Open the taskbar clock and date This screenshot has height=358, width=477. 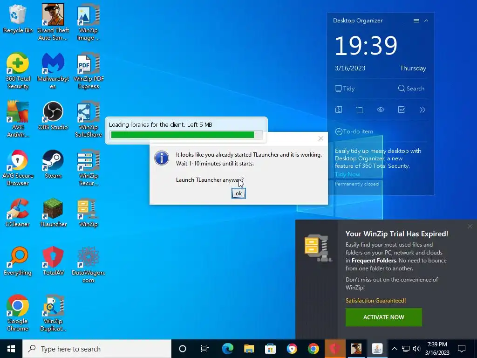coord(437,349)
